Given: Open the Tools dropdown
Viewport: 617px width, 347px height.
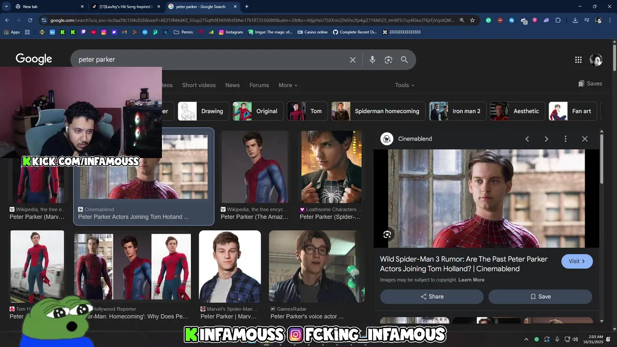Looking at the screenshot, I should click(405, 85).
